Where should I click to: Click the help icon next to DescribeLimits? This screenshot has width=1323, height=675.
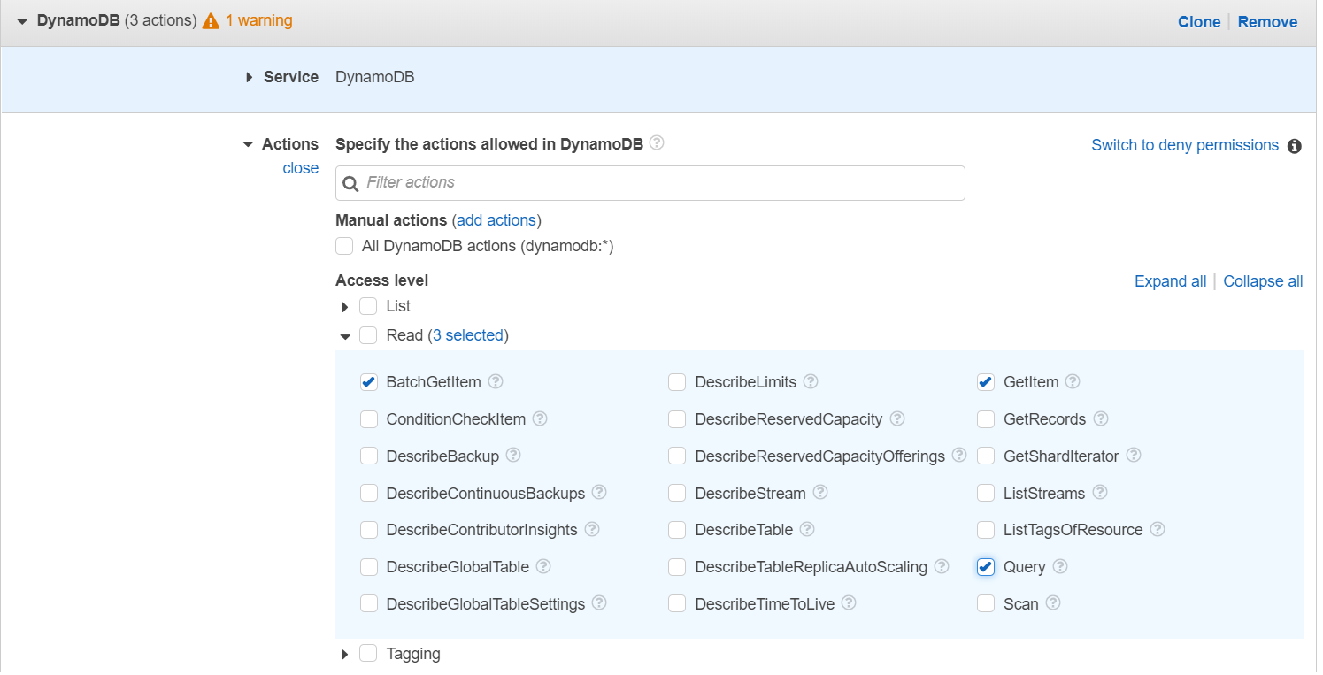click(x=811, y=381)
